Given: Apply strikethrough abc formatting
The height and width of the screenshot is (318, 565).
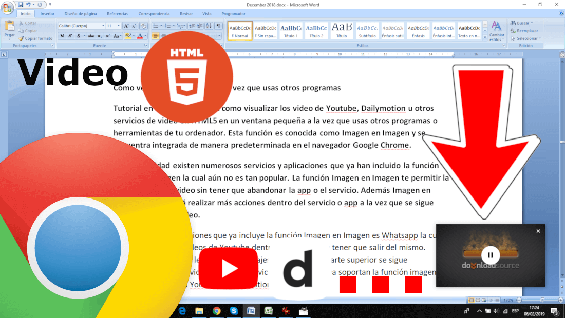Looking at the screenshot, I should tap(91, 36).
